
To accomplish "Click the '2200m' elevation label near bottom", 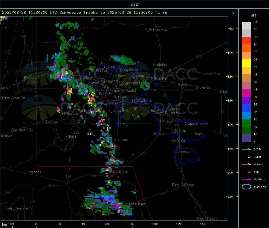I will coord(80,215).
